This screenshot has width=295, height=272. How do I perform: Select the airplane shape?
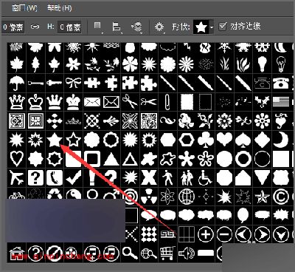tap(17, 178)
